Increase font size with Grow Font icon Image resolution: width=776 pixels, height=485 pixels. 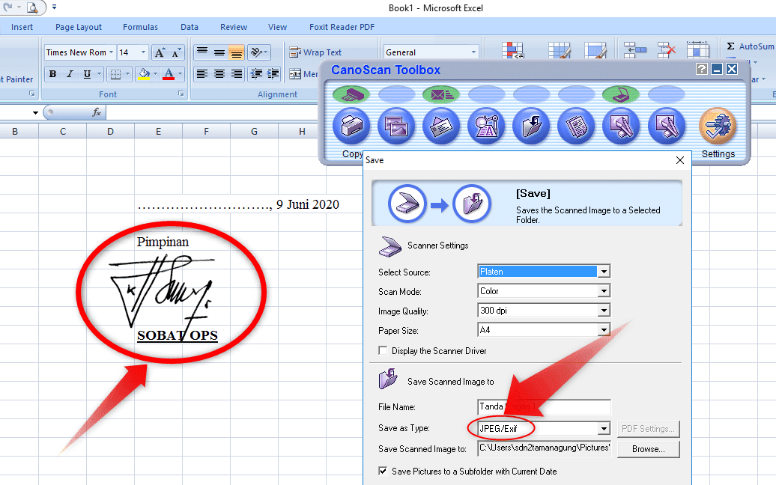[160, 52]
